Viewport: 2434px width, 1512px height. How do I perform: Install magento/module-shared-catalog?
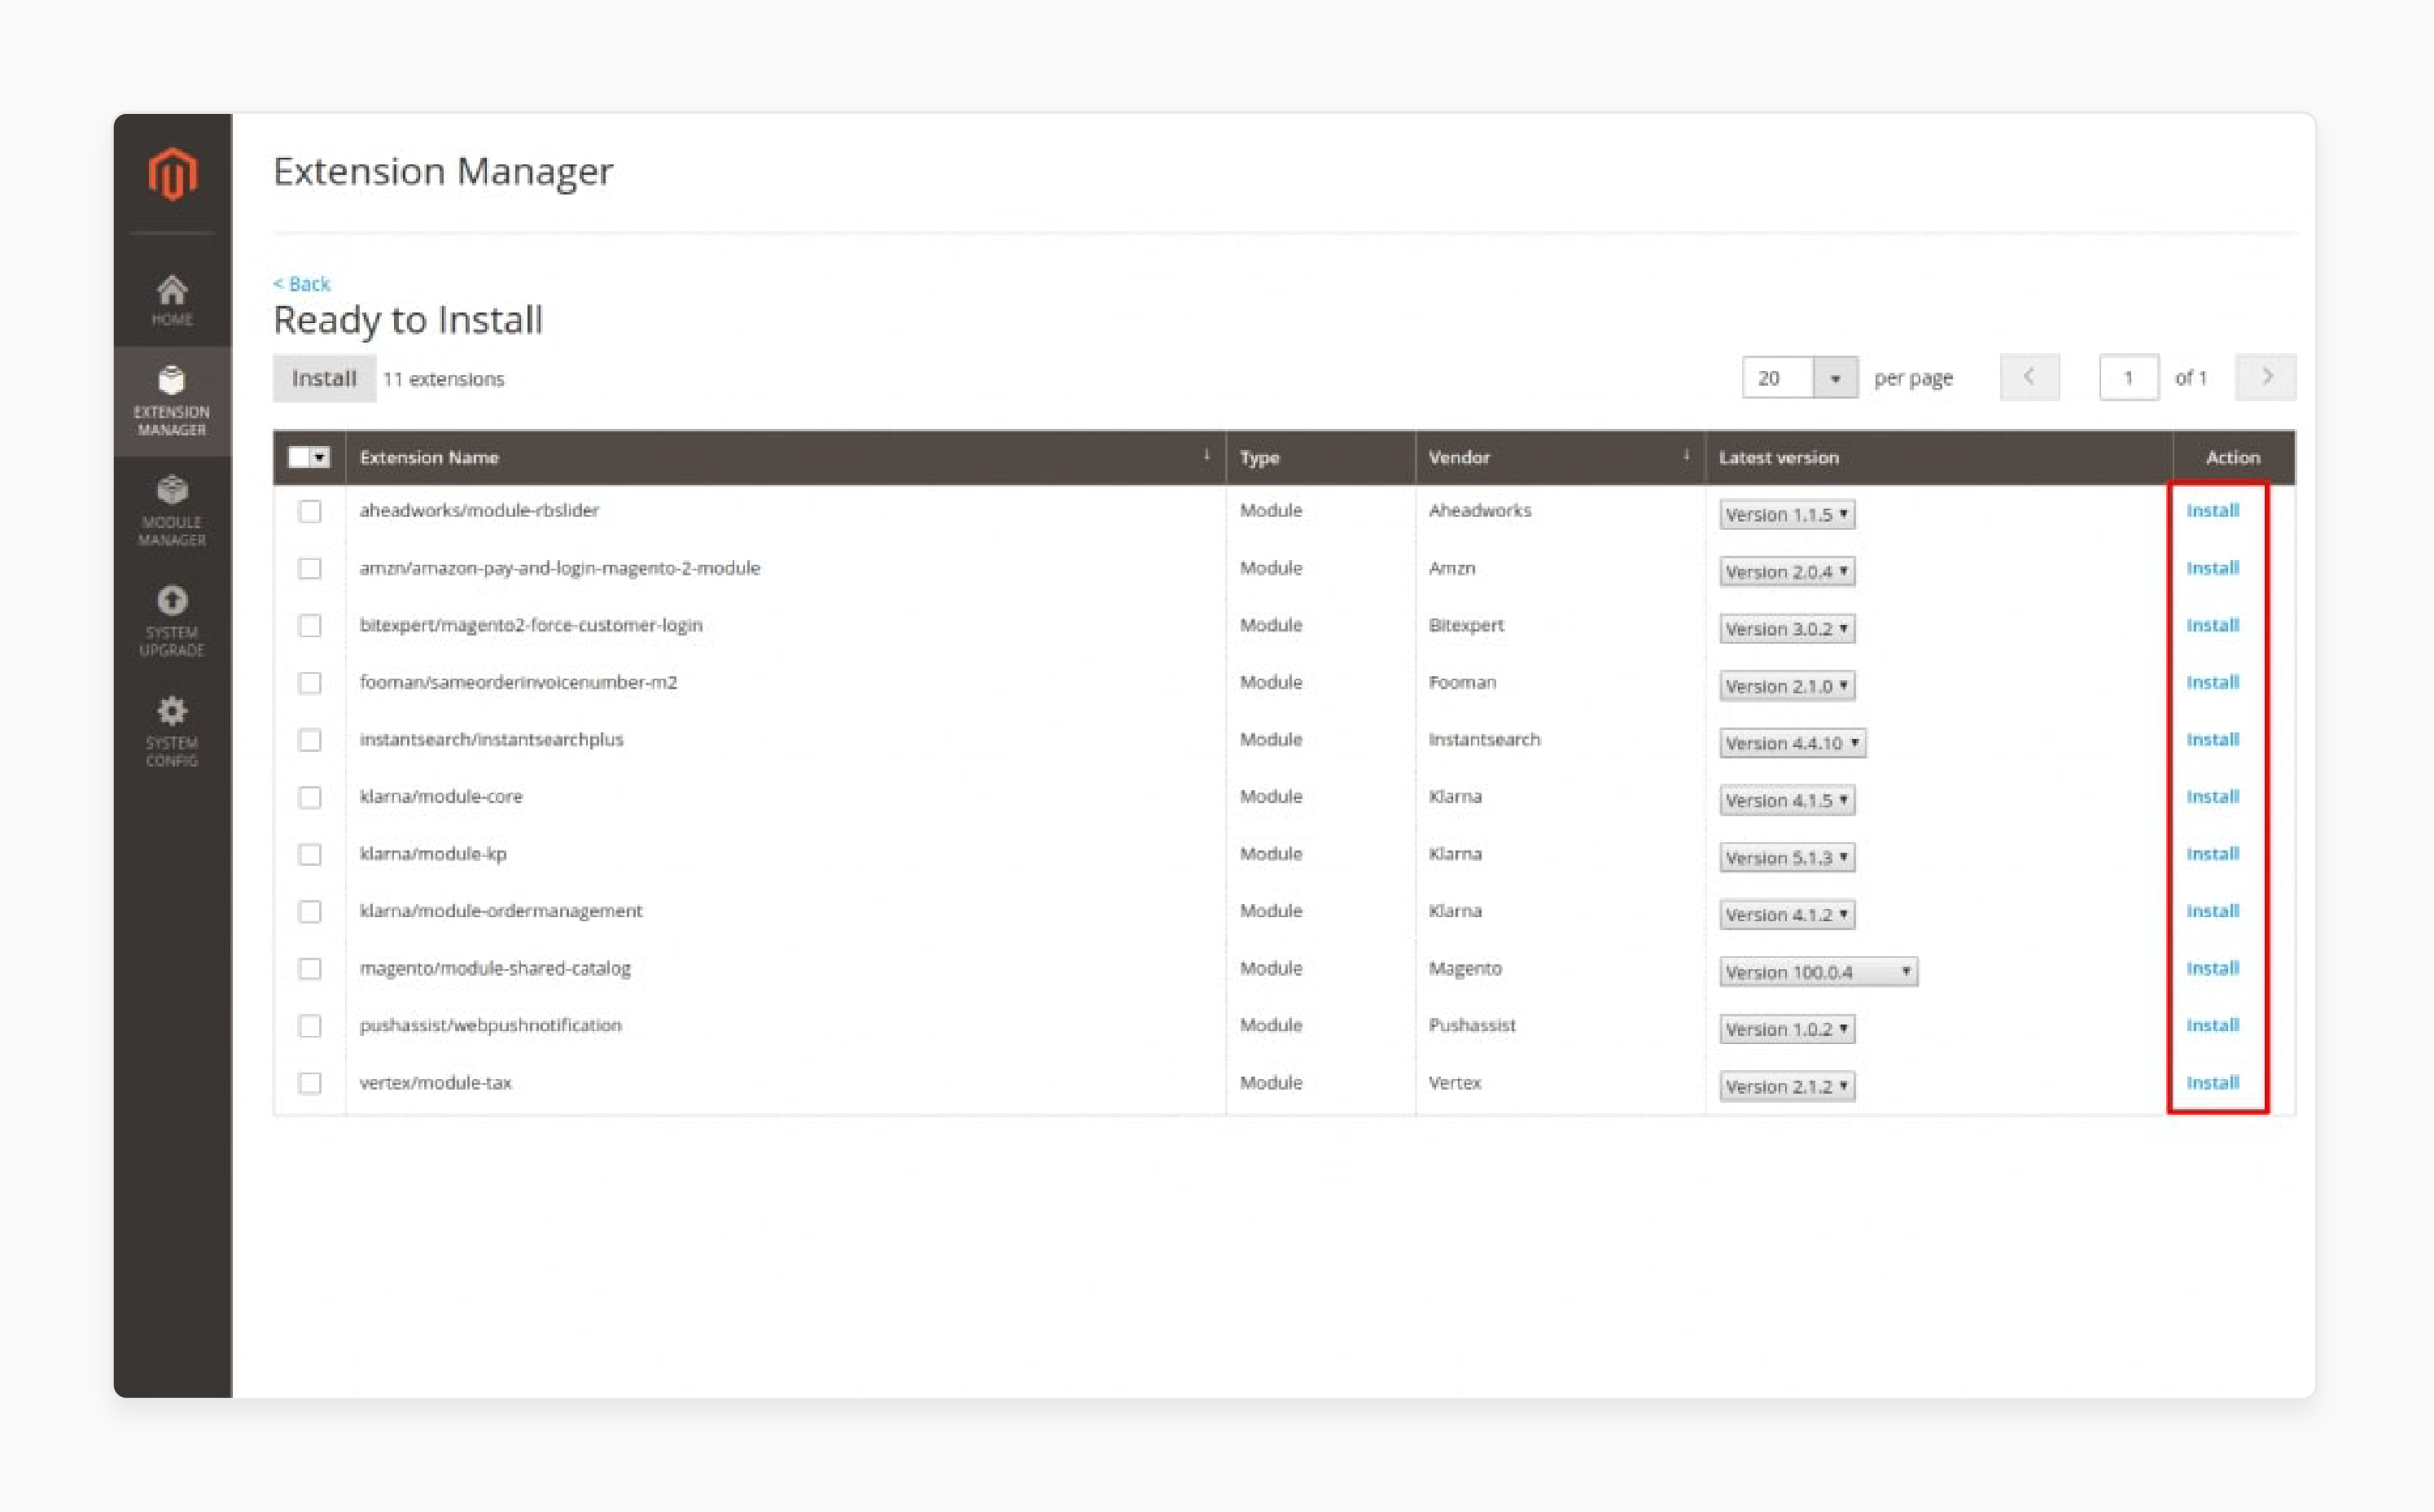point(2212,968)
